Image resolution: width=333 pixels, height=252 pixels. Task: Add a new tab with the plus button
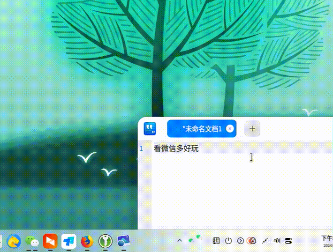[252, 128]
